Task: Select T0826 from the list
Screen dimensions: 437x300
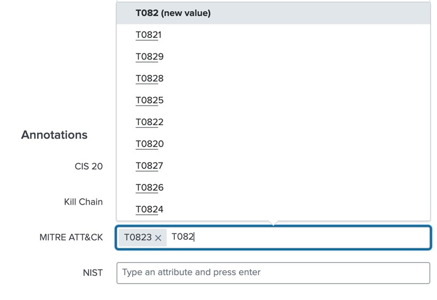Action: (149, 188)
